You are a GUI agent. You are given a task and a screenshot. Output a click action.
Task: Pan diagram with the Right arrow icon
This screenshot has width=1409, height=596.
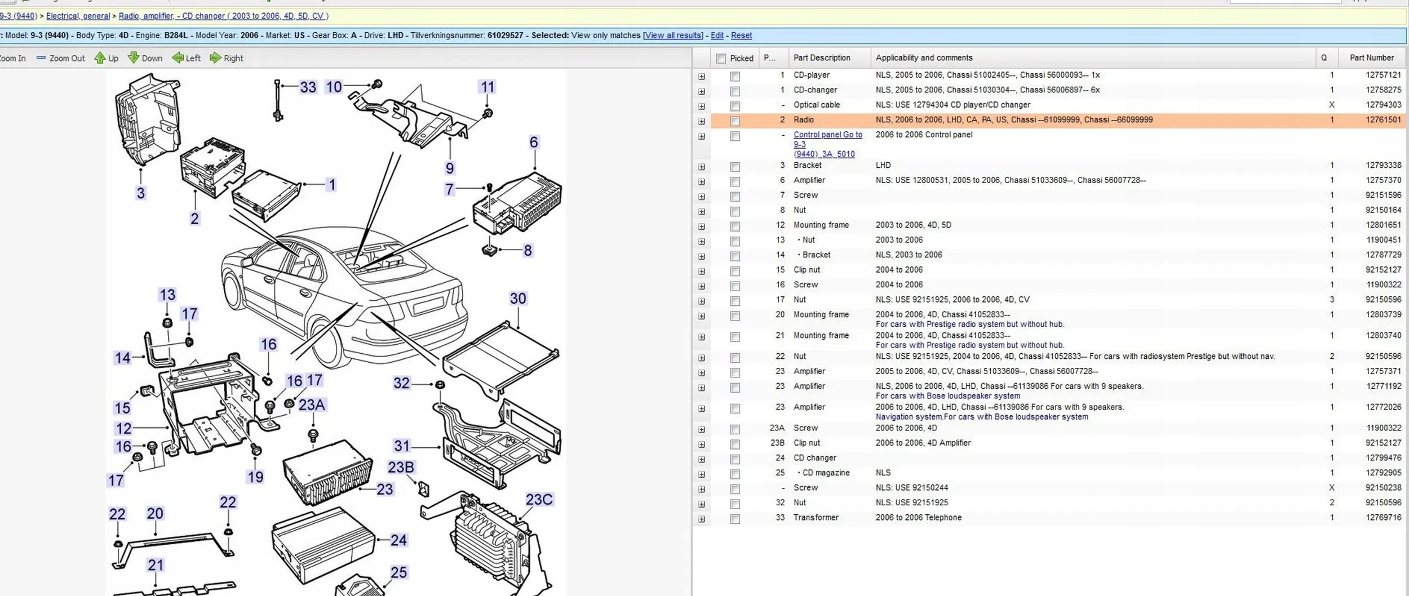pos(215,58)
